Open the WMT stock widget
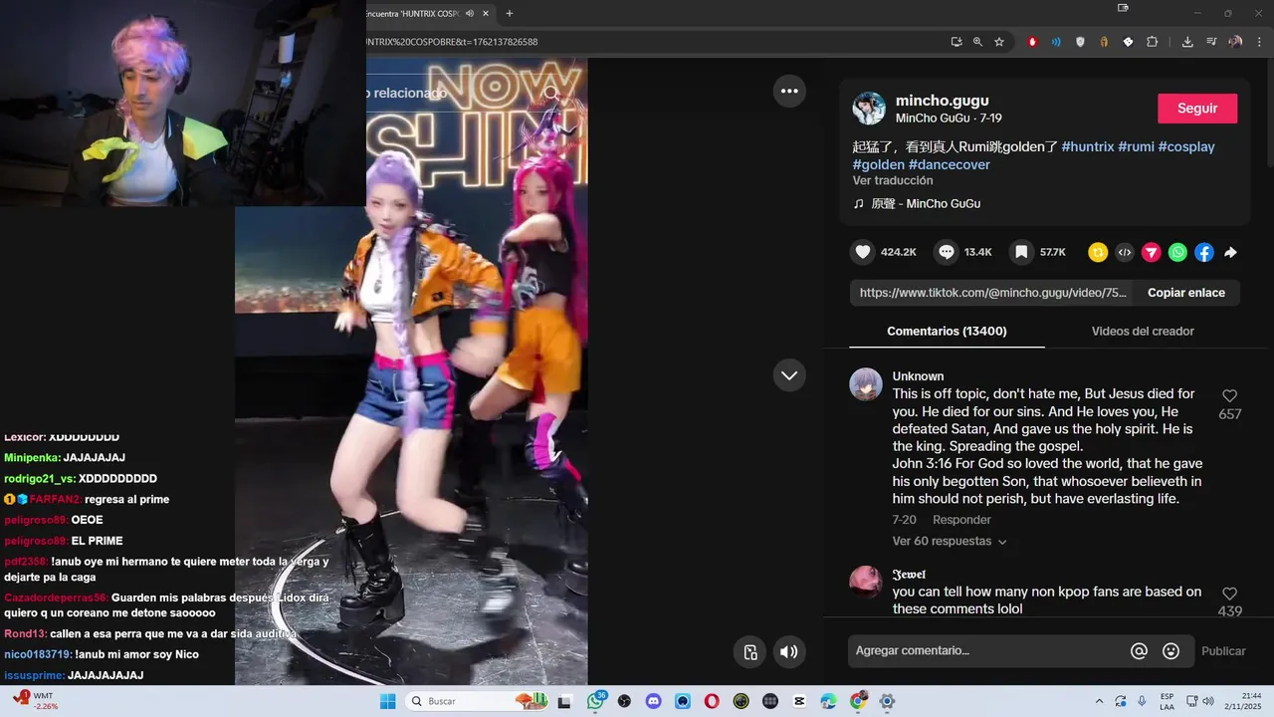The image size is (1274, 717). point(35,701)
